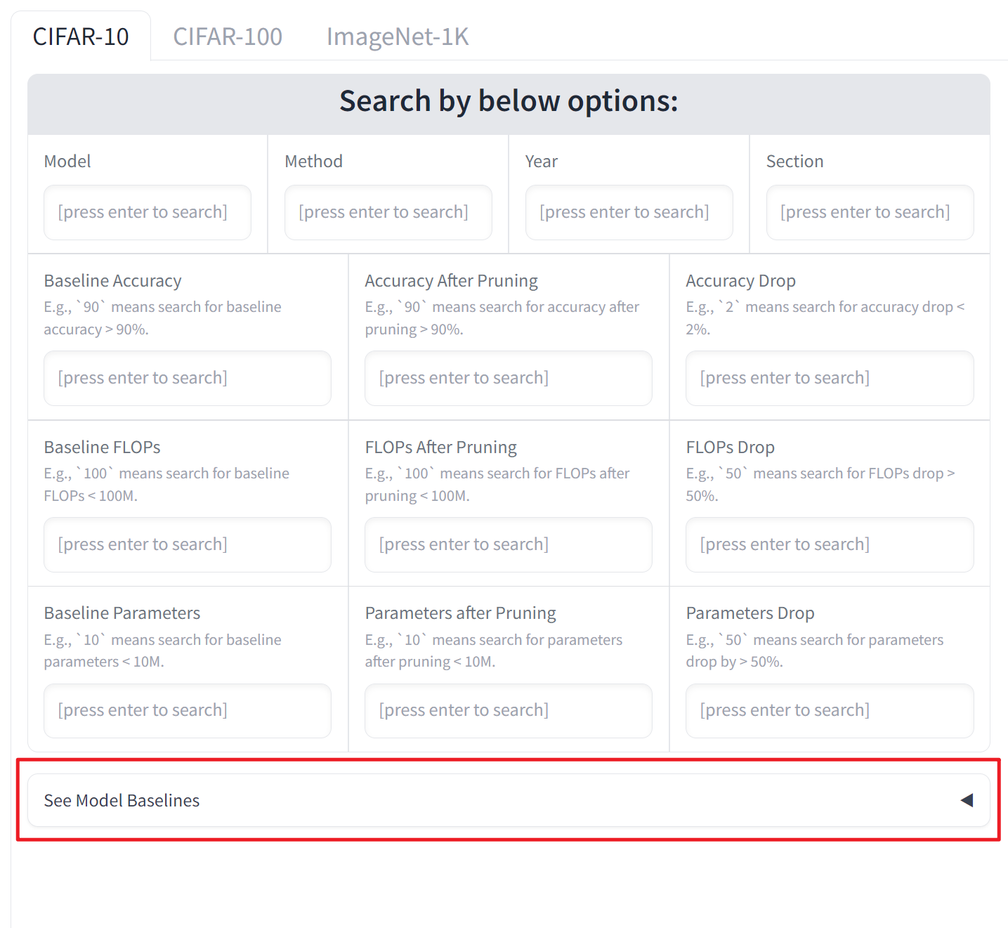Click the Model search field

tap(148, 212)
